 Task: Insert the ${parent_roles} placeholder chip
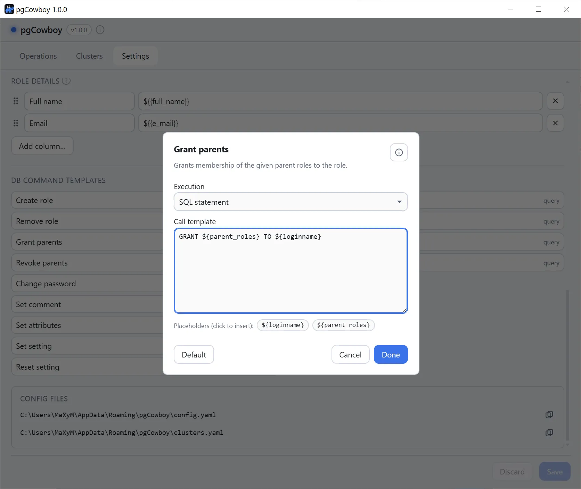[x=343, y=325]
